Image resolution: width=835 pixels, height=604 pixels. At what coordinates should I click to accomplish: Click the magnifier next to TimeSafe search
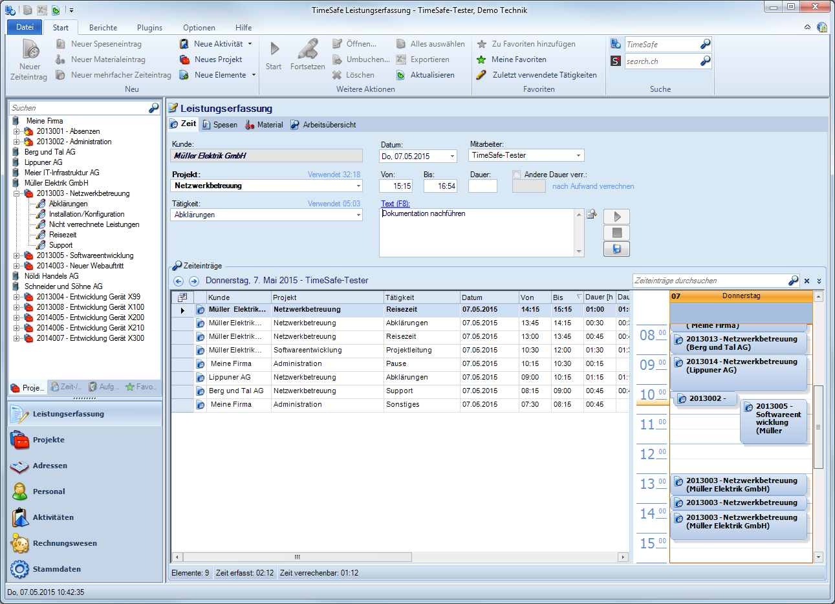(x=705, y=44)
